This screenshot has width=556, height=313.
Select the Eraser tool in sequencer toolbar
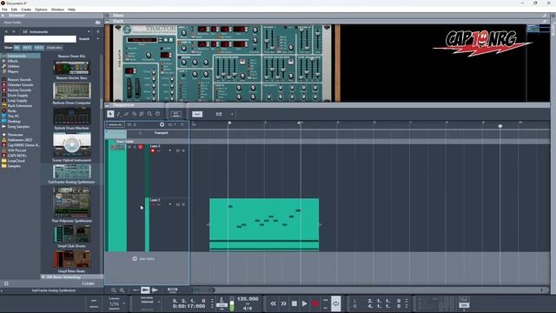pos(126,114)
